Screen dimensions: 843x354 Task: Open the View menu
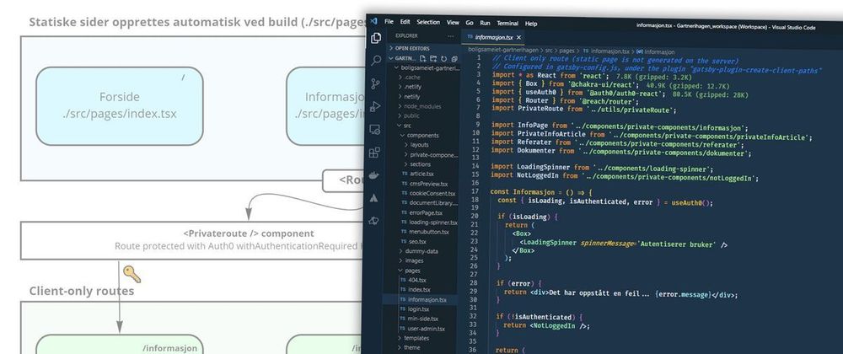[454, 23]
